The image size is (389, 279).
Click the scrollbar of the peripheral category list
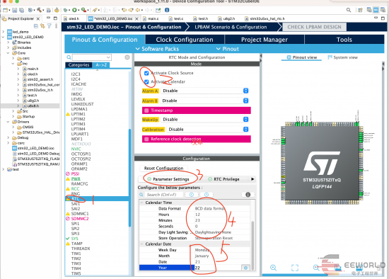[129, 178]
